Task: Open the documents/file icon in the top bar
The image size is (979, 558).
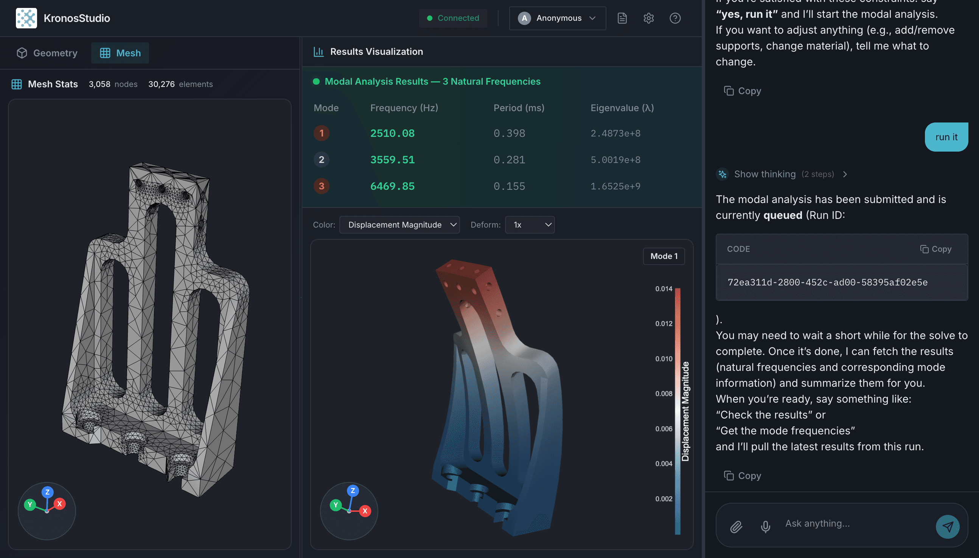Action: click(x=622, y=18)
